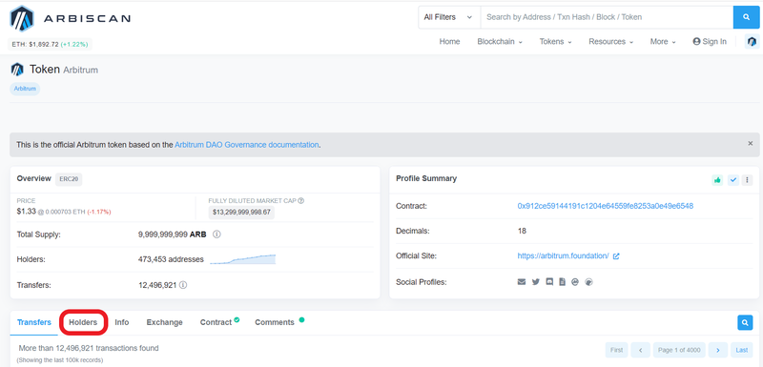Click the blue search magnifier button

pos(747,17)
